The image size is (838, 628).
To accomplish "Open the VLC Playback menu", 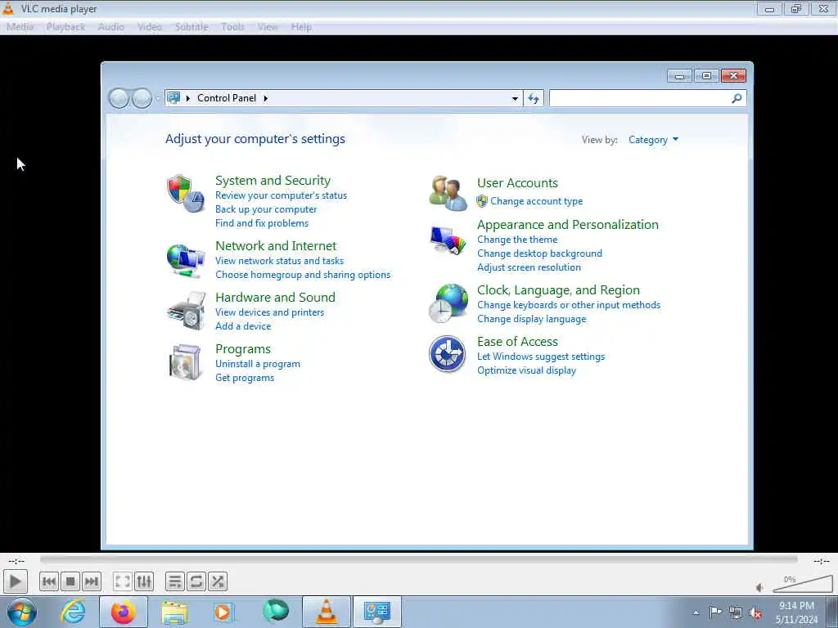I will click(65, 27).
